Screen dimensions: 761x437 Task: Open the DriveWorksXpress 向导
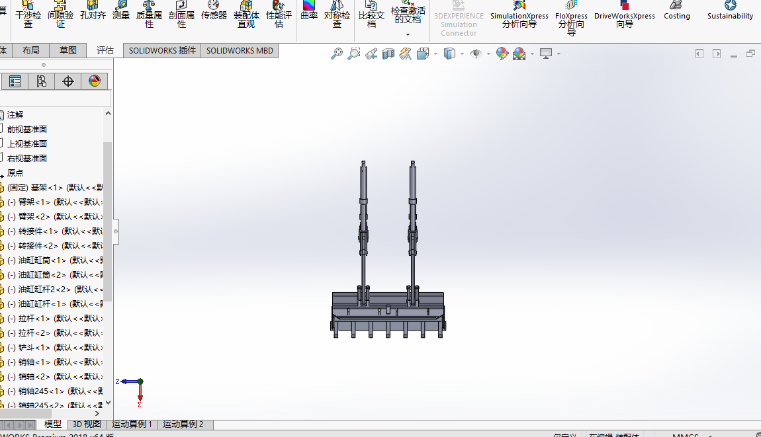pos(625,14)
